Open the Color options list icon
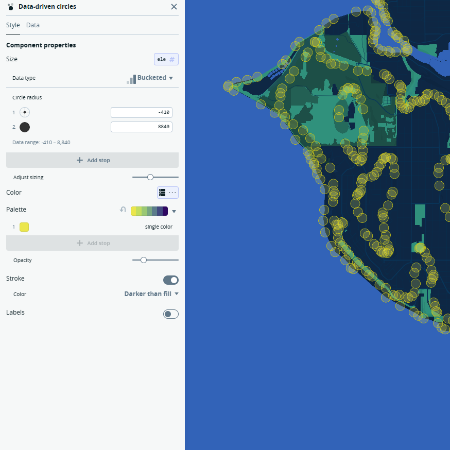The height and width of the screenshot is (450, 450). pyautogui.click(x=162, y=192)
